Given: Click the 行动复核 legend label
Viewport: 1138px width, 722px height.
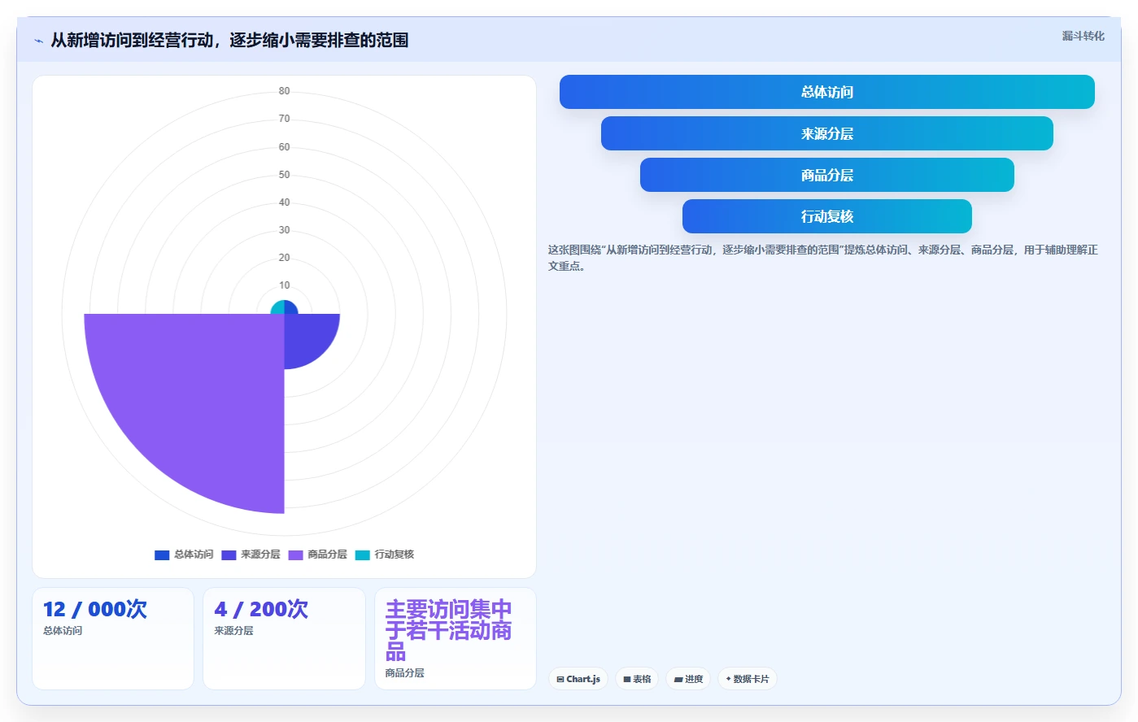Looking at the screenshot, I should tap(394, 555).
